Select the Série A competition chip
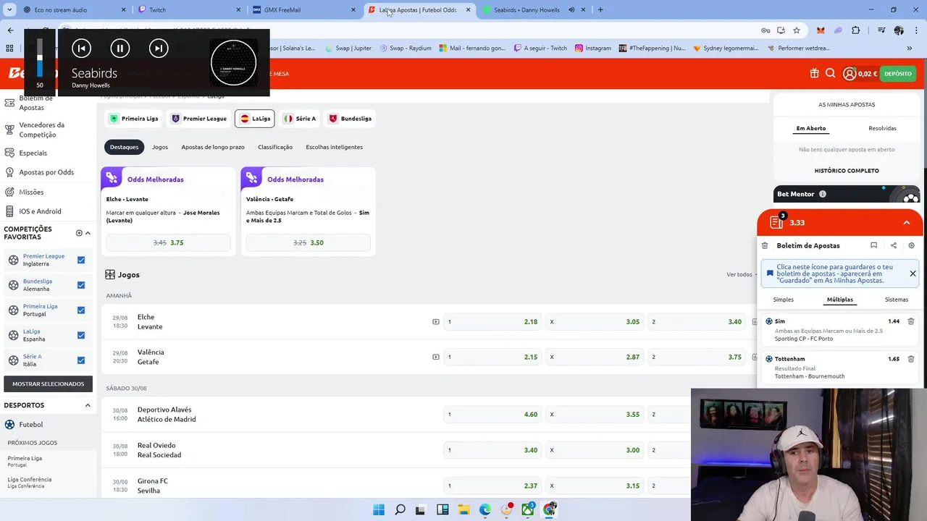The width and height of the screenshot is (927, 521). pyautogui.click(x=300, y=119)
